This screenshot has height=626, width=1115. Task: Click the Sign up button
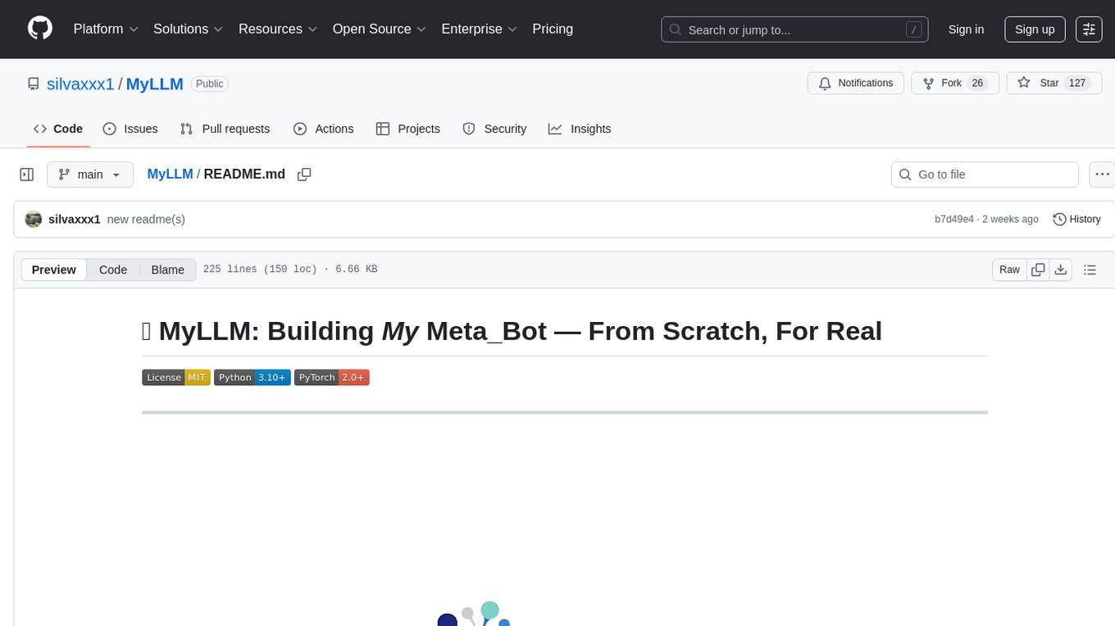pos(1035,29)
